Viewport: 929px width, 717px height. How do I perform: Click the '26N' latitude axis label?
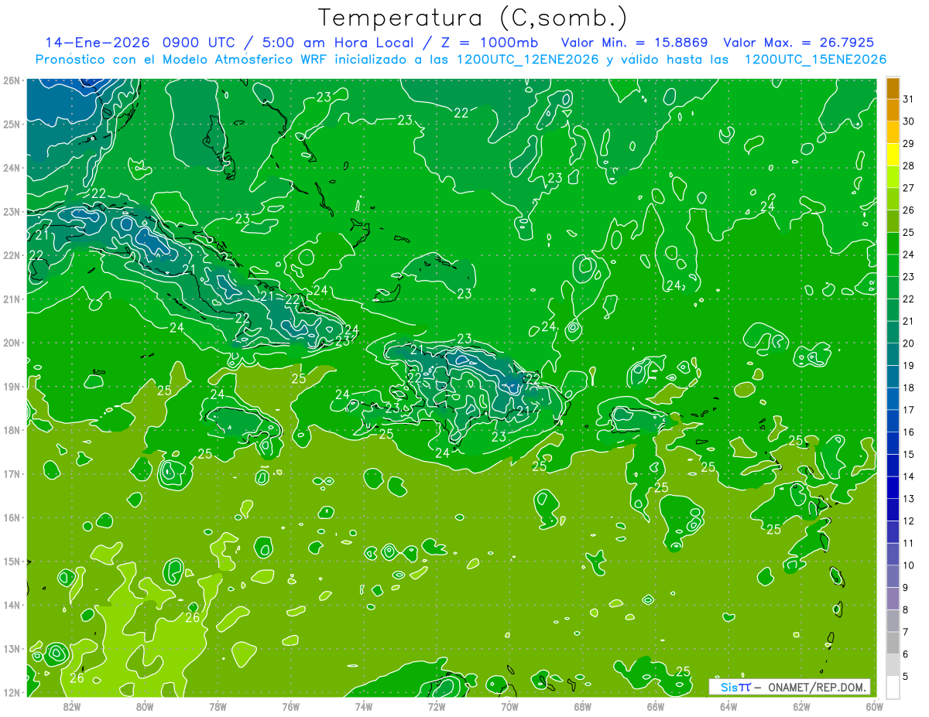pos(12,80)
